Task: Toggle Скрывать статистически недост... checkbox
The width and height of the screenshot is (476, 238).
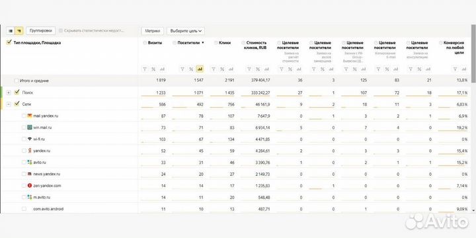Action: click(x=61, y=30)
